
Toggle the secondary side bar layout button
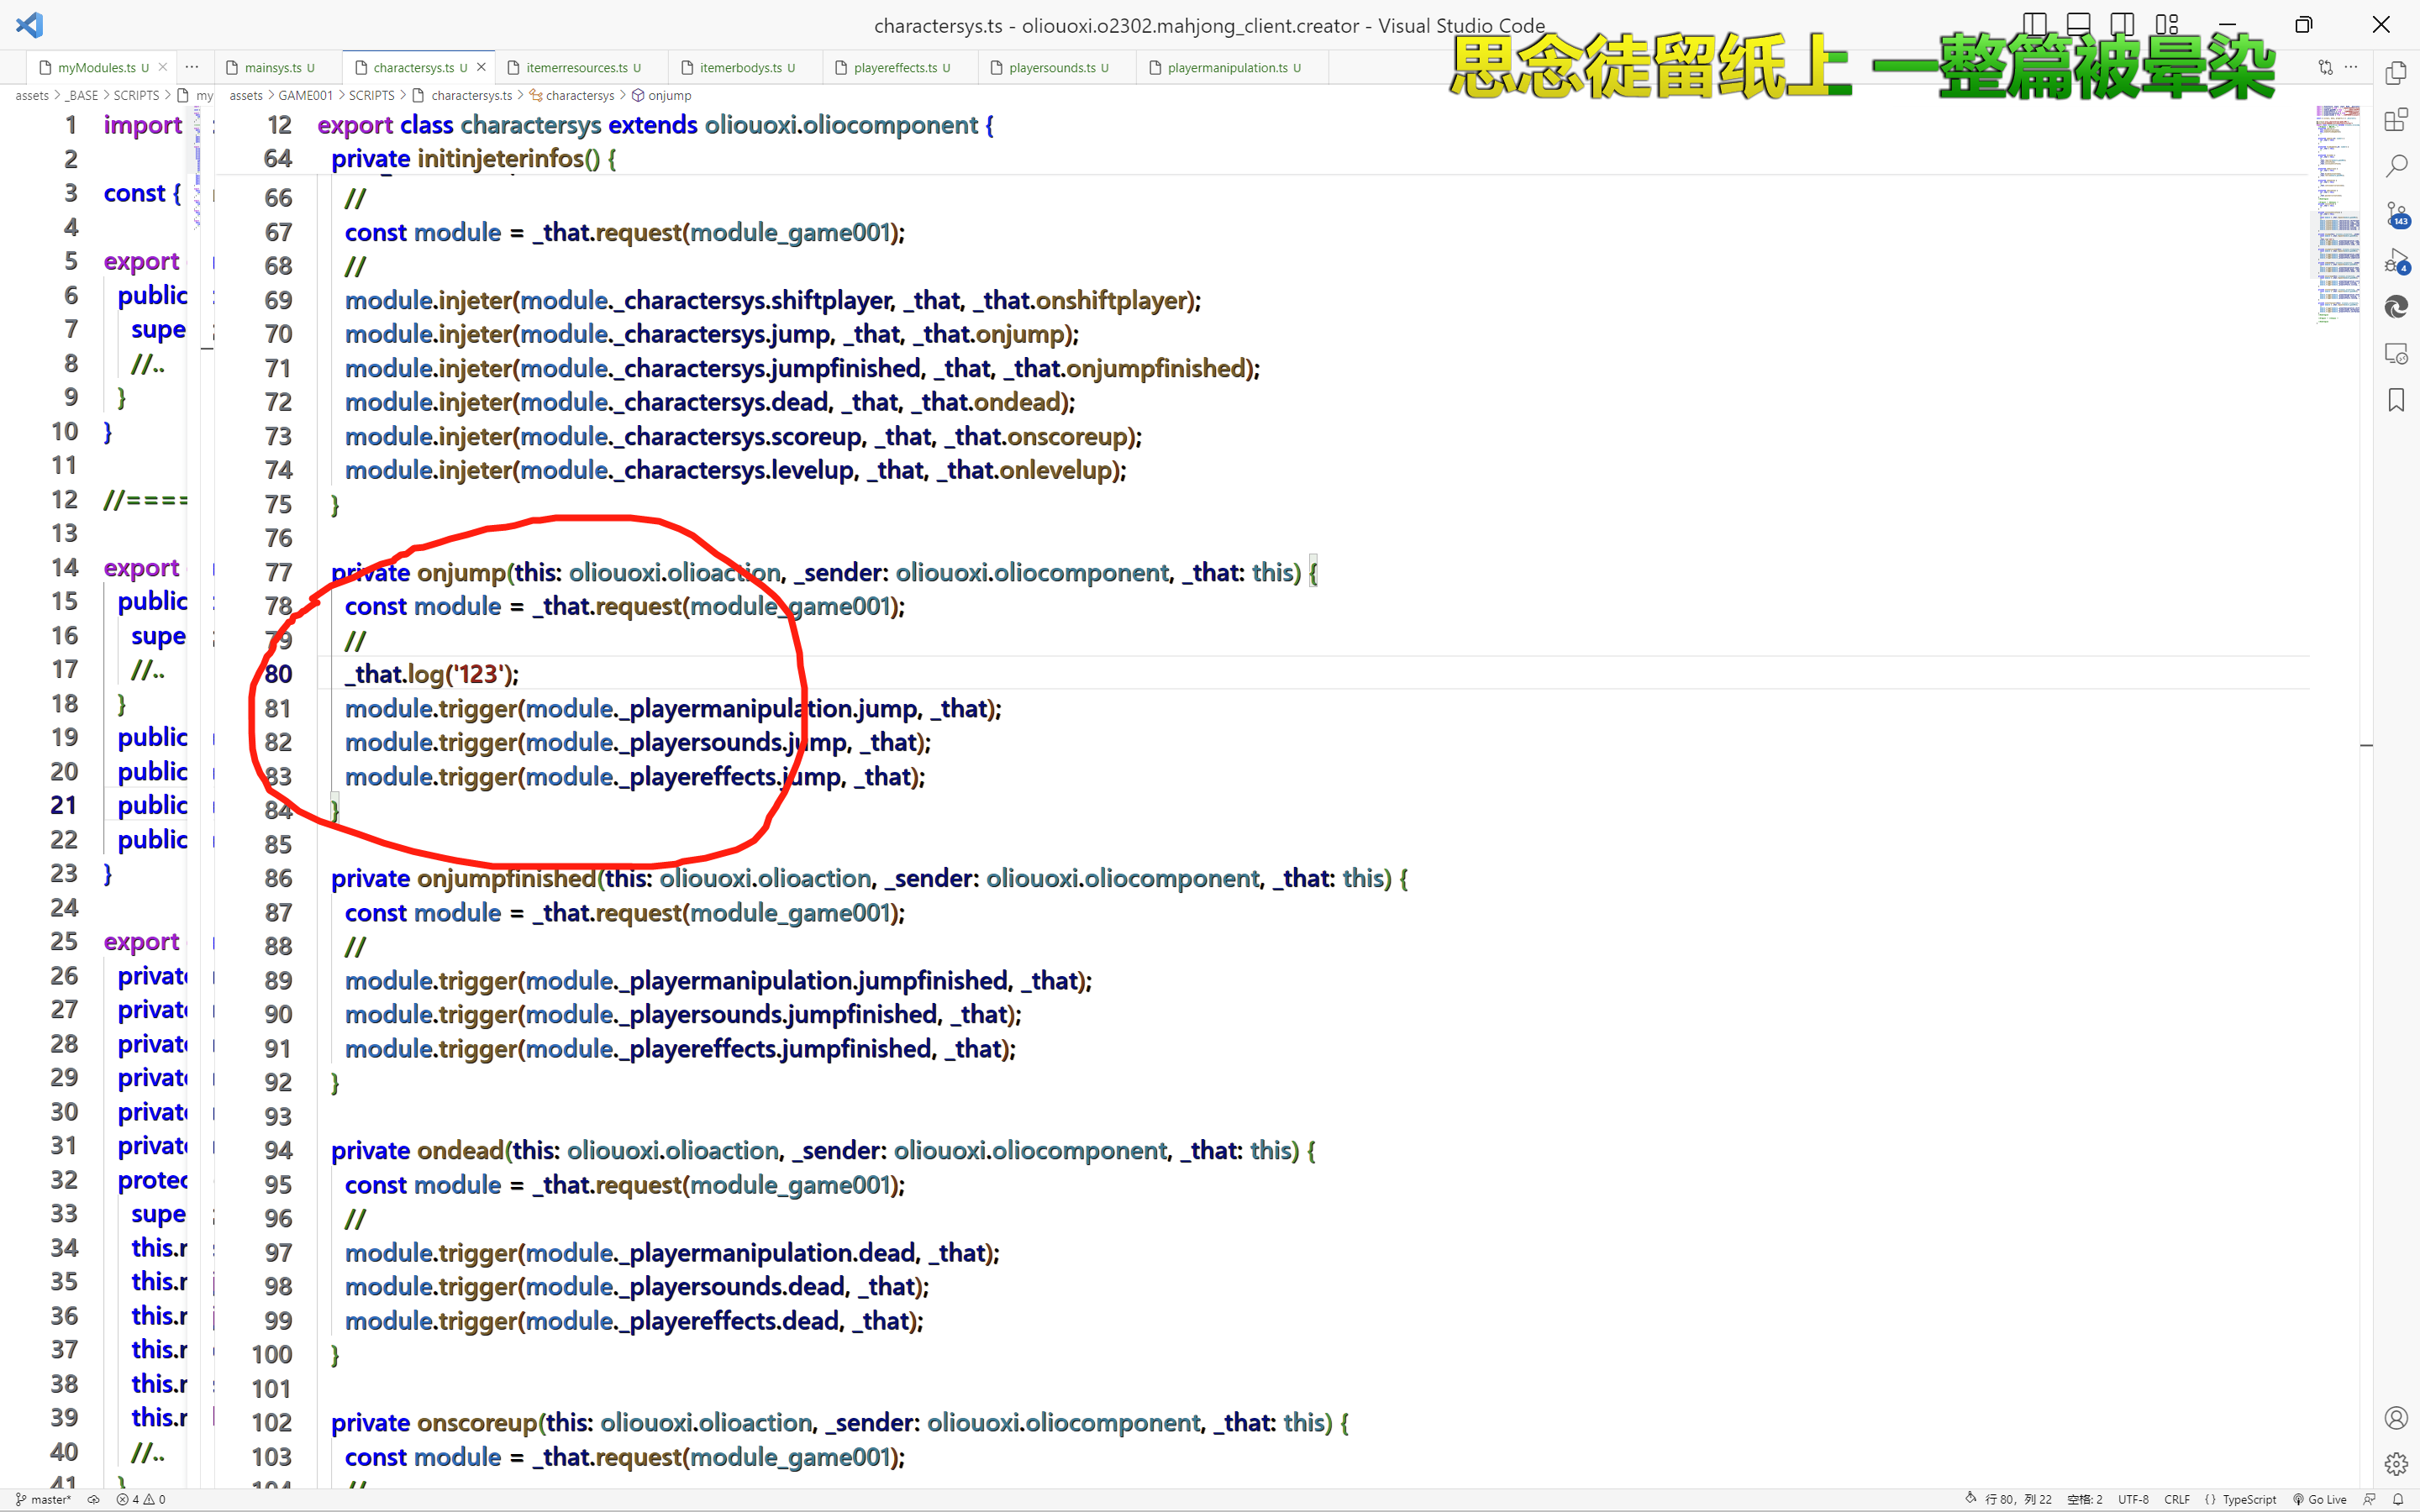coord(2122,24)
